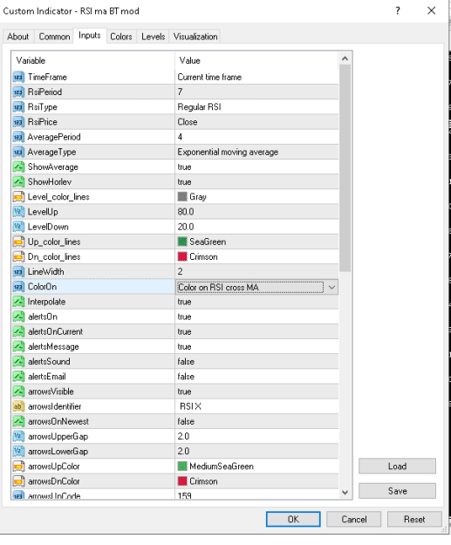Image resolution: width=451 pixels, height=545 pixels.
Task: Click the SeaGreen color swatch
Action: coord(182,242)
